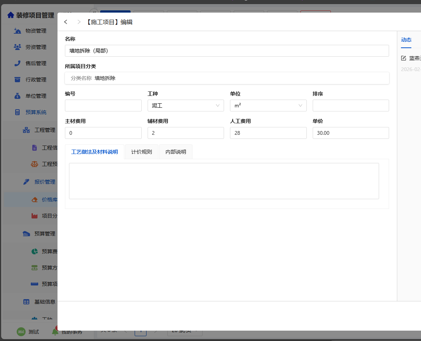Open the 单位 dropdown showing m²
This screenshot has height=341, width=421.
point(268,106)
